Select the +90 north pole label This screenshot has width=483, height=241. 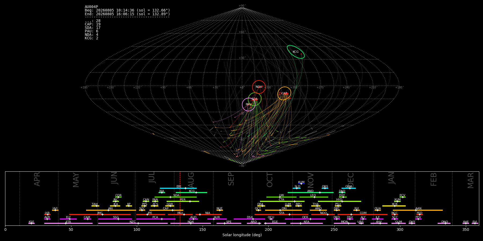[242, 6]
